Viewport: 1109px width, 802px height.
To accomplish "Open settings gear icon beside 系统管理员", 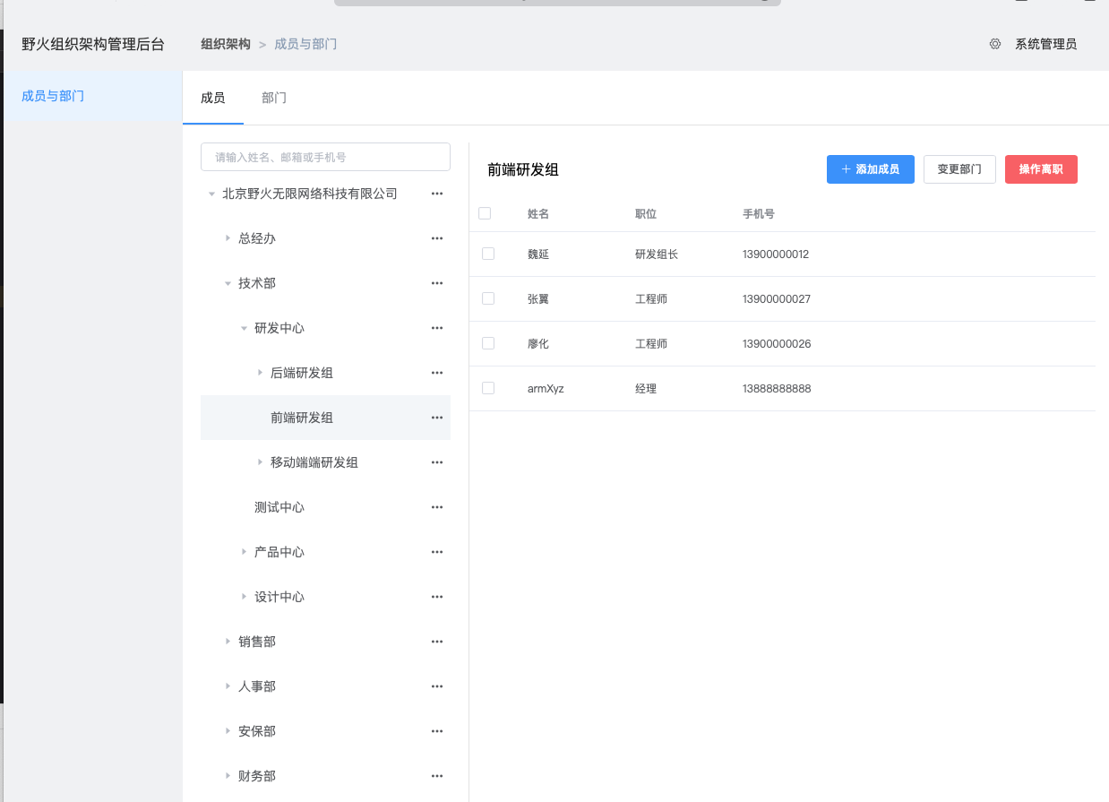I will (x=994, y=44).
